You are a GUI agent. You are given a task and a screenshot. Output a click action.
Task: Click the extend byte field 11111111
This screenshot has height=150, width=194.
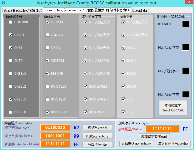(x=55, y=144)
